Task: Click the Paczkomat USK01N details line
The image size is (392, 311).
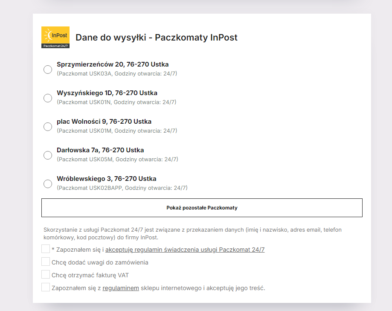Action: [116, 102]
